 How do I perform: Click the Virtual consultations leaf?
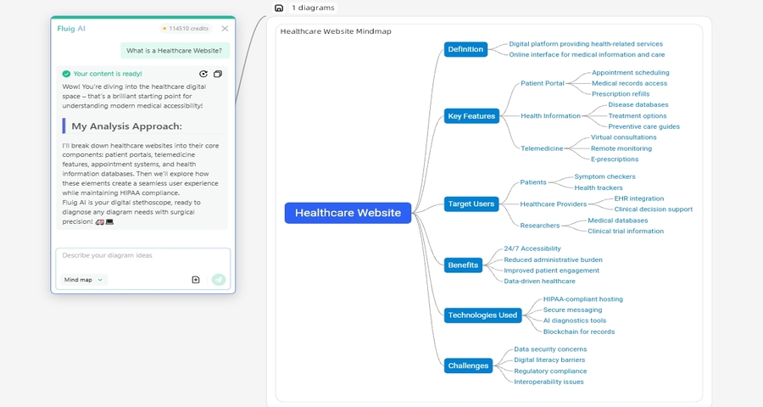point(623,137)
